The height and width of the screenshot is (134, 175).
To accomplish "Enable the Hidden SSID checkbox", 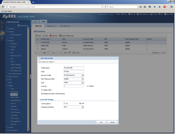I will [42, 90].
